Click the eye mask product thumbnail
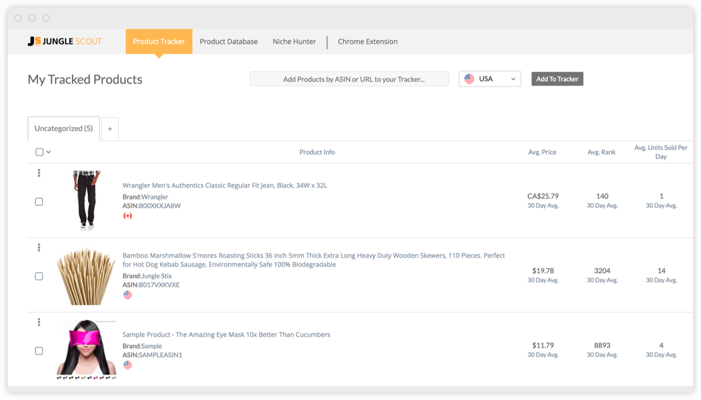This screenshot has height=400, width=701. [86, 349]
